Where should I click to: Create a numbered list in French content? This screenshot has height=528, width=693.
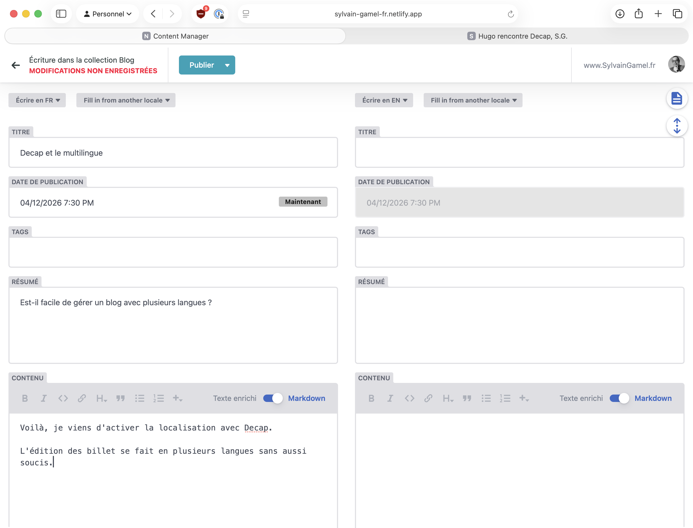tap(159, 398)
